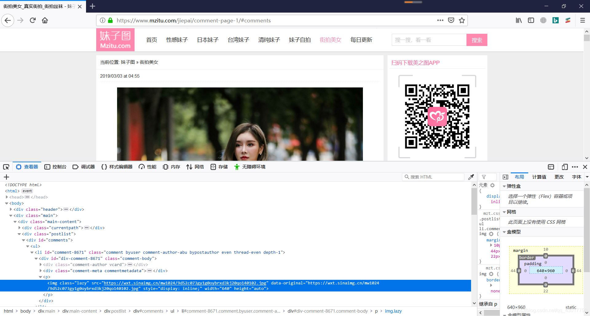The width and height of the screenshot is (590, 316).
Task: Bookmark this page with the star
Action: pos(462,21)
